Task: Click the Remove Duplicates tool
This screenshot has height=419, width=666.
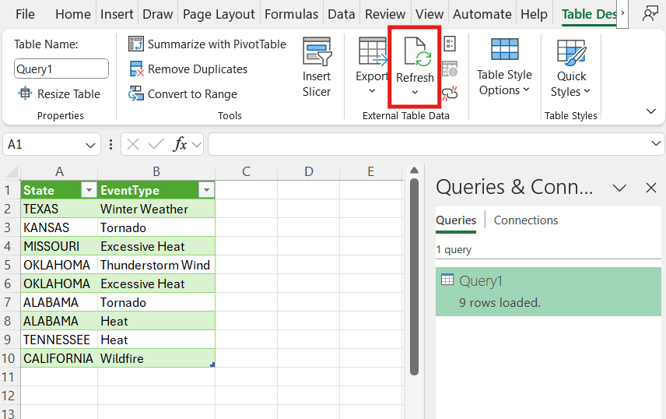Action: (x=188, y=69)
